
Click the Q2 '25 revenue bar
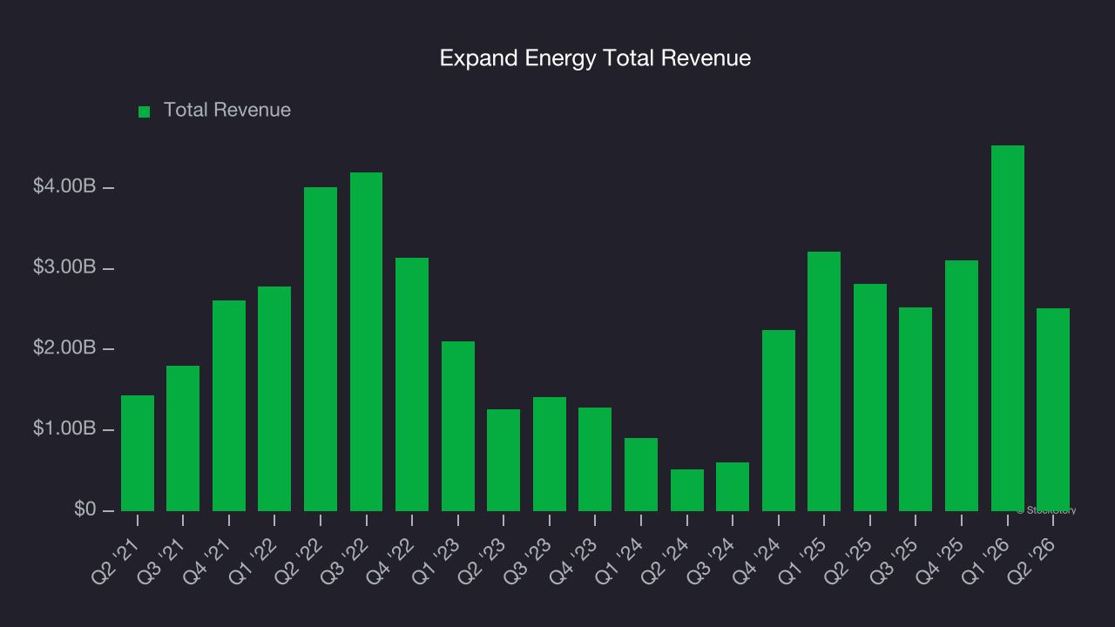tap(870, 397)
